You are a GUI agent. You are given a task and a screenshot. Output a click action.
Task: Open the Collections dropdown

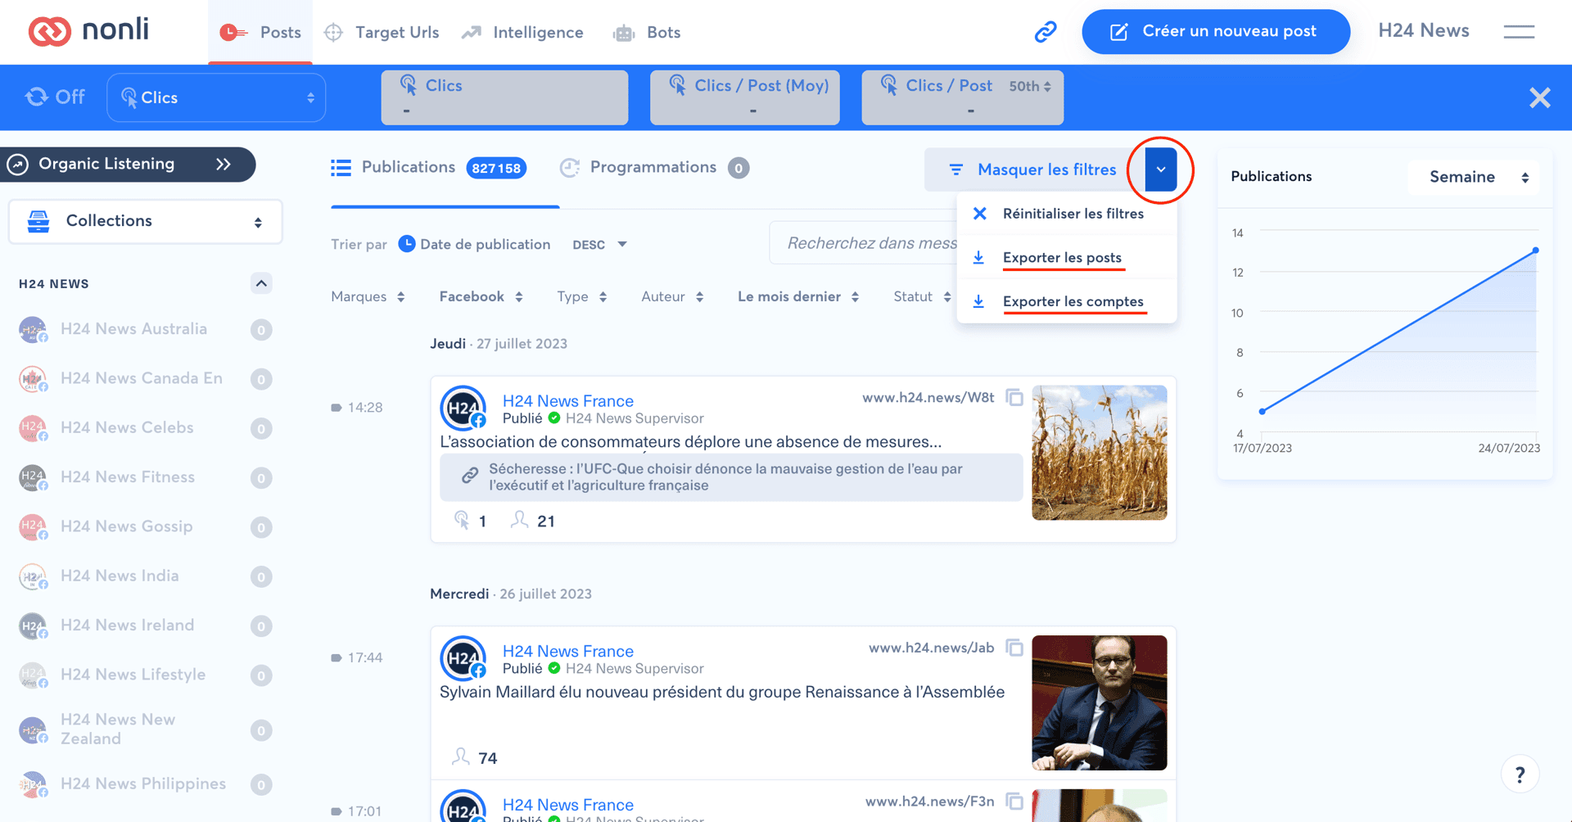click(146, 221)
